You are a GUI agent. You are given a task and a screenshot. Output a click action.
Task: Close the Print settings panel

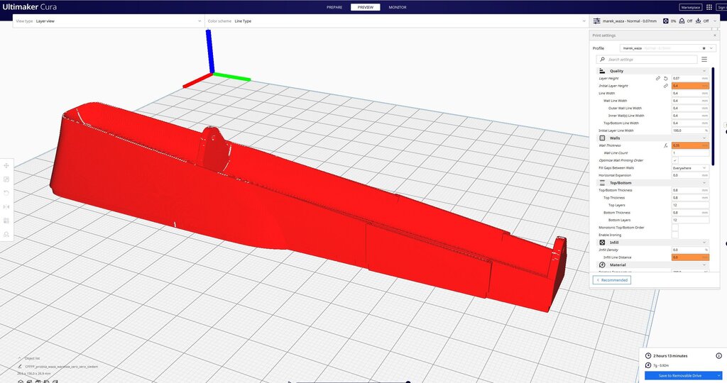point(715,35)
